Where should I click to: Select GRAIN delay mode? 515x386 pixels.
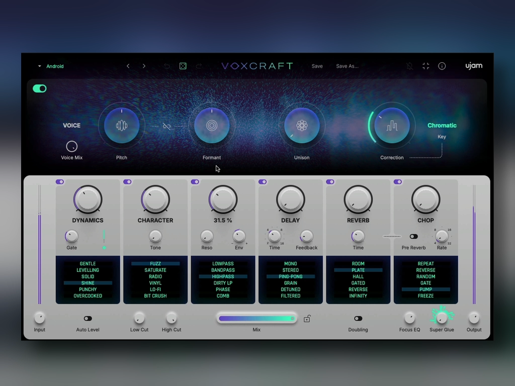[290, 283]
